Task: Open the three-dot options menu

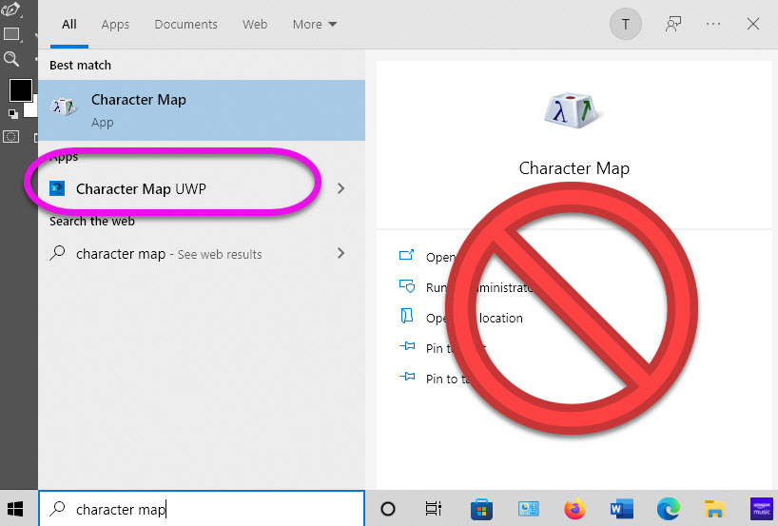Action: pos(713,24)
